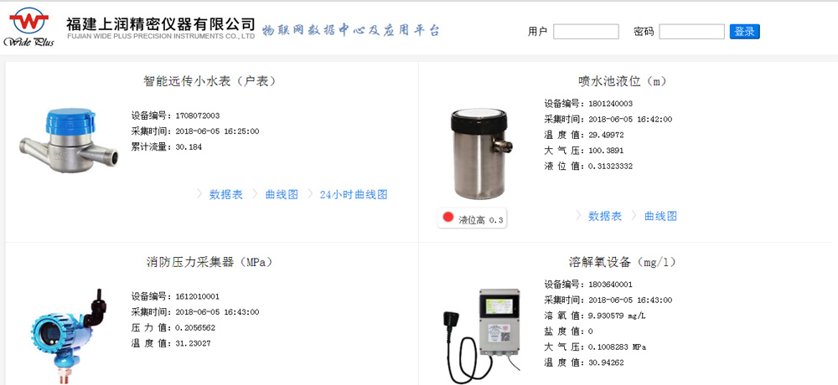The image size is (838, 385).
Task: Click the 液位高 0.3 alarm badge
Action: [472, 218]
